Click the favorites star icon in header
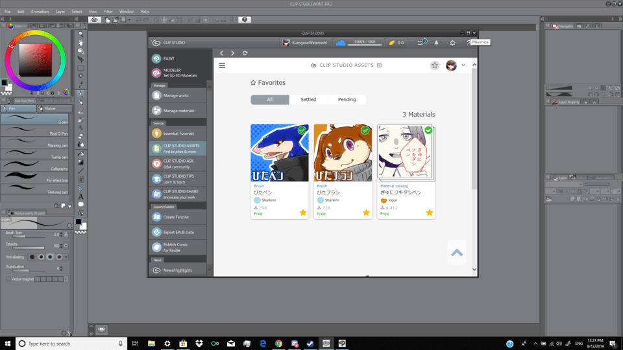The width and height of the screenshot is (623, 350). (x=435, y=65)
